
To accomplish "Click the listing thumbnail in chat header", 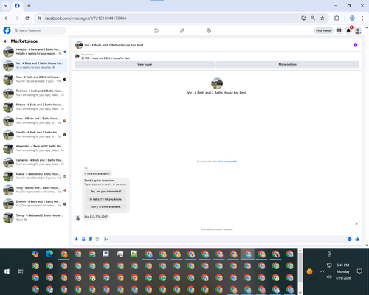I will [79, 45].
